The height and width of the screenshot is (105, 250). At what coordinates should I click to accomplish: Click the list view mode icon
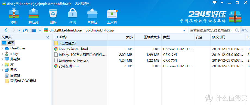click(34, 30)
